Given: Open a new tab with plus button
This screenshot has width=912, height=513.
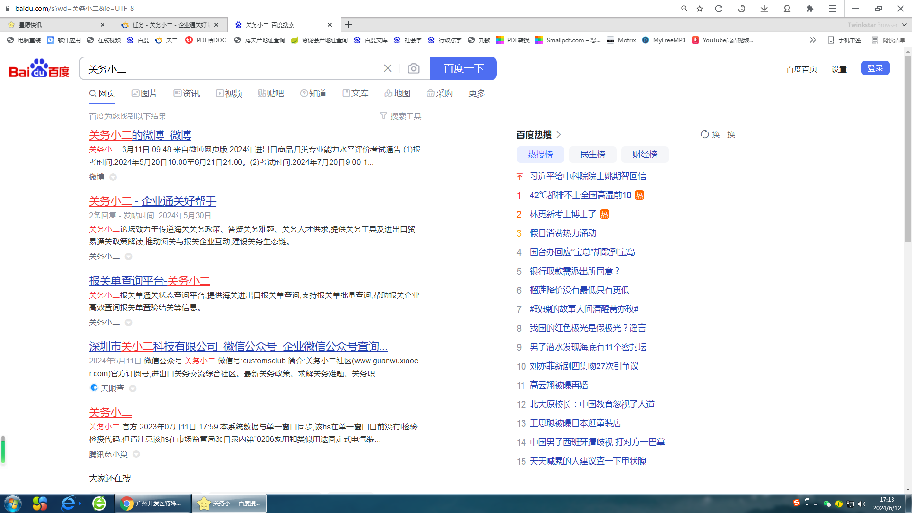Looking at the screenshot, I should coord(349,25).
